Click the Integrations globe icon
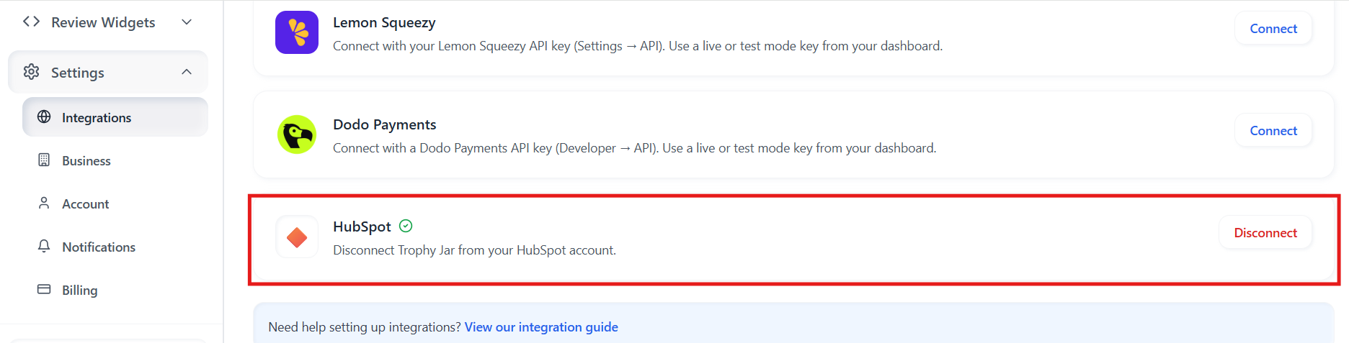This screenshot has width=1349, height=343. (44, 116)
